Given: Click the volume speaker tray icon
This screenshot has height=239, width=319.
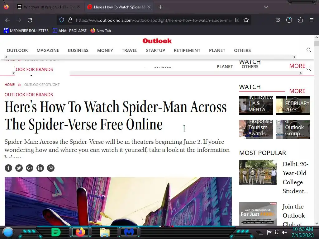Looking at the screenshot, I should pyautogui.click(x=284, y=232).
